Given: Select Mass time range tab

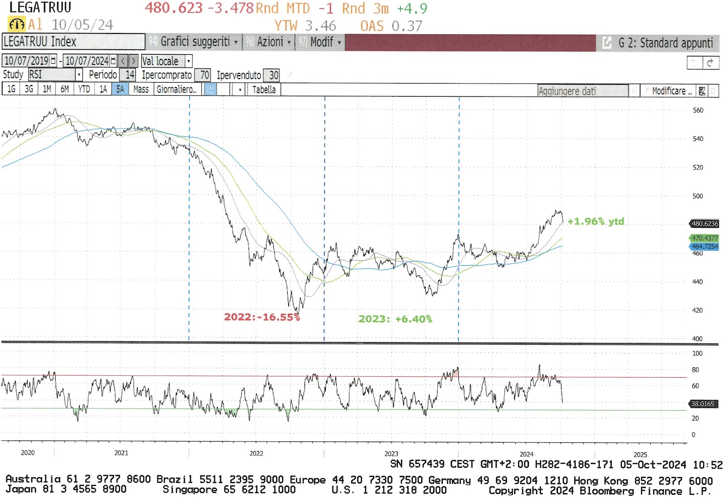Looking at the screenshot, I should 141,89.
